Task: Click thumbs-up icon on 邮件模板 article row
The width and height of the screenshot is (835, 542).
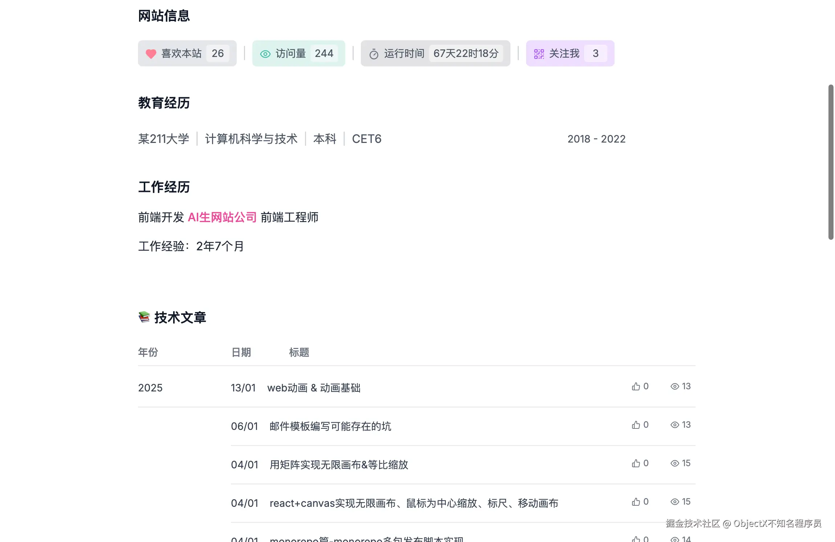Action: point(636,425)
